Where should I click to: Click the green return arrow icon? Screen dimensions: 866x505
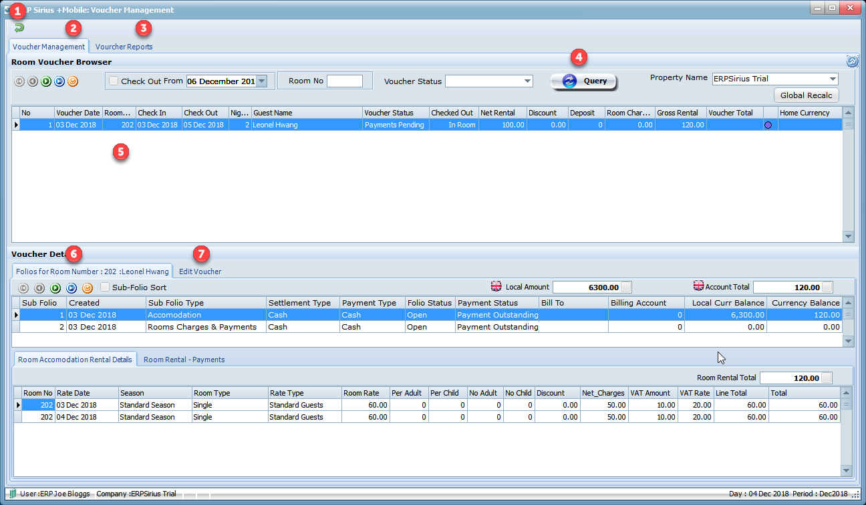pyautogui.click(x=19, y=27)
